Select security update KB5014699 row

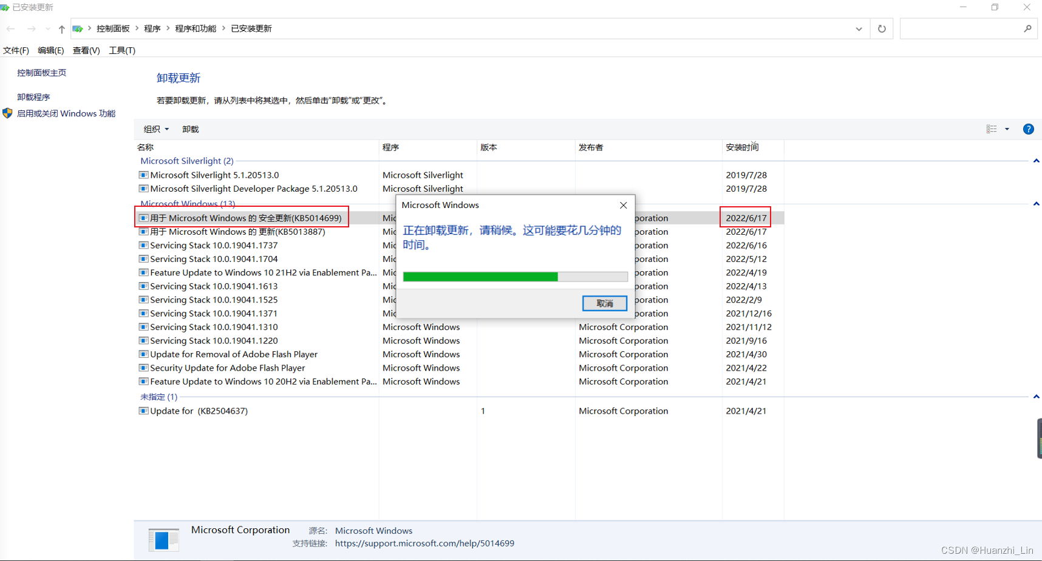coord(459,218)
